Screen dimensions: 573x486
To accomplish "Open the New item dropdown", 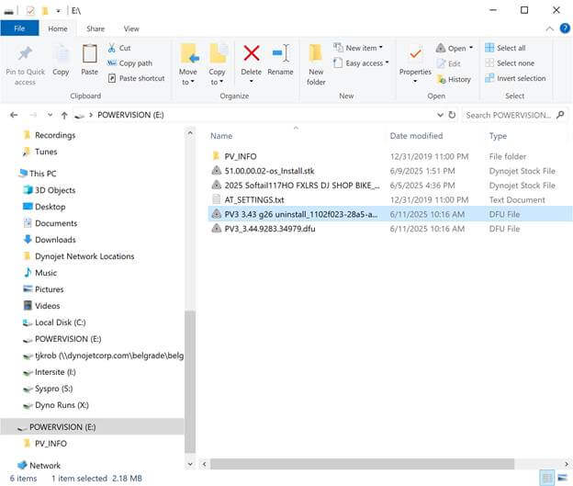I will click(358, 48).
